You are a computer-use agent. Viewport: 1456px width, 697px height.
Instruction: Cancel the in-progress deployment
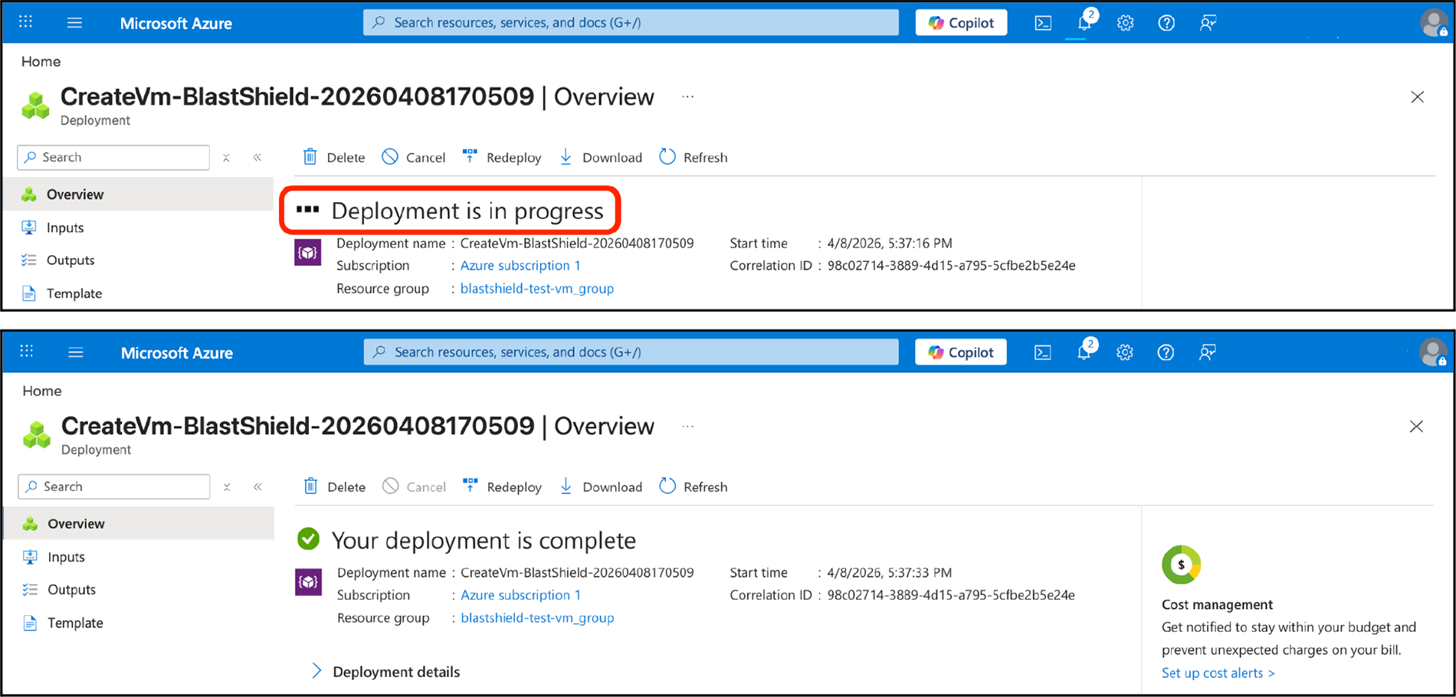pos(414,157)
